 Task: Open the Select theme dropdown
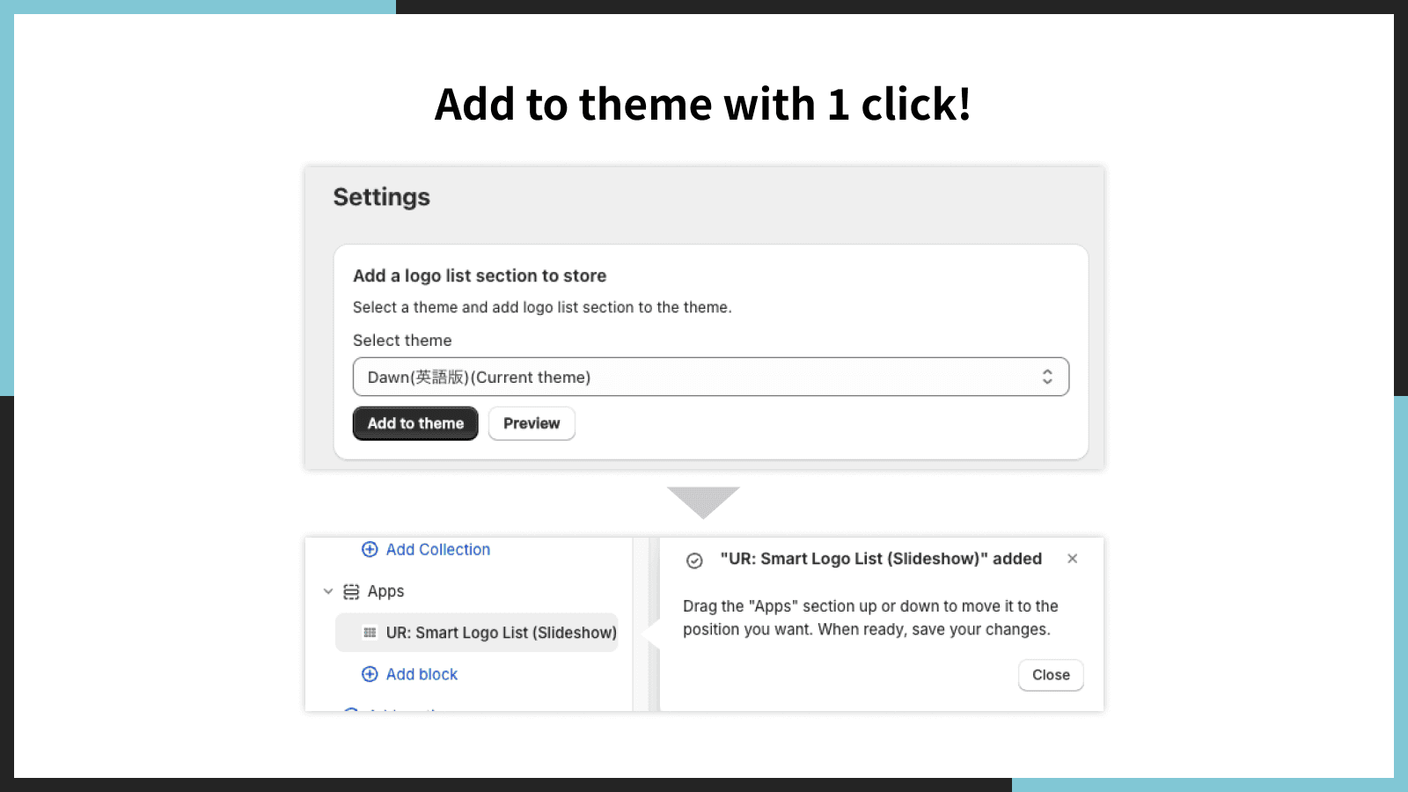[695, 377]
